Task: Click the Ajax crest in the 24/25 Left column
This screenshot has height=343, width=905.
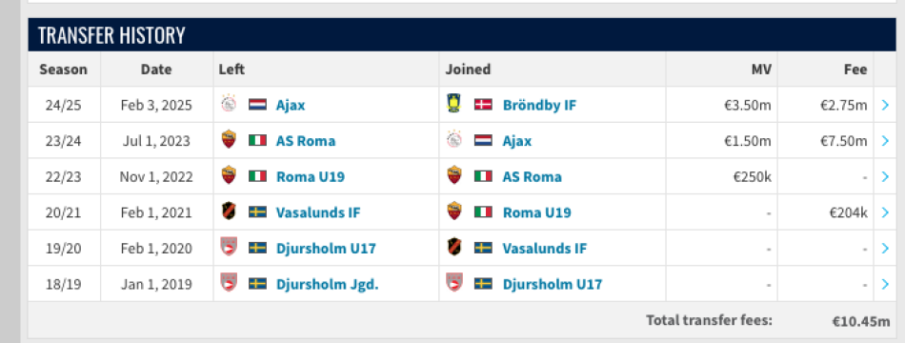Action: click(x=229, y=105)
